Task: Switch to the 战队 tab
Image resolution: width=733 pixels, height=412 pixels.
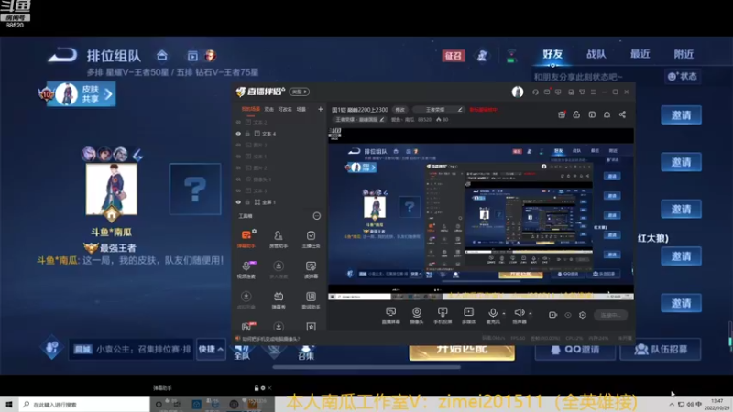Action: 596,54
